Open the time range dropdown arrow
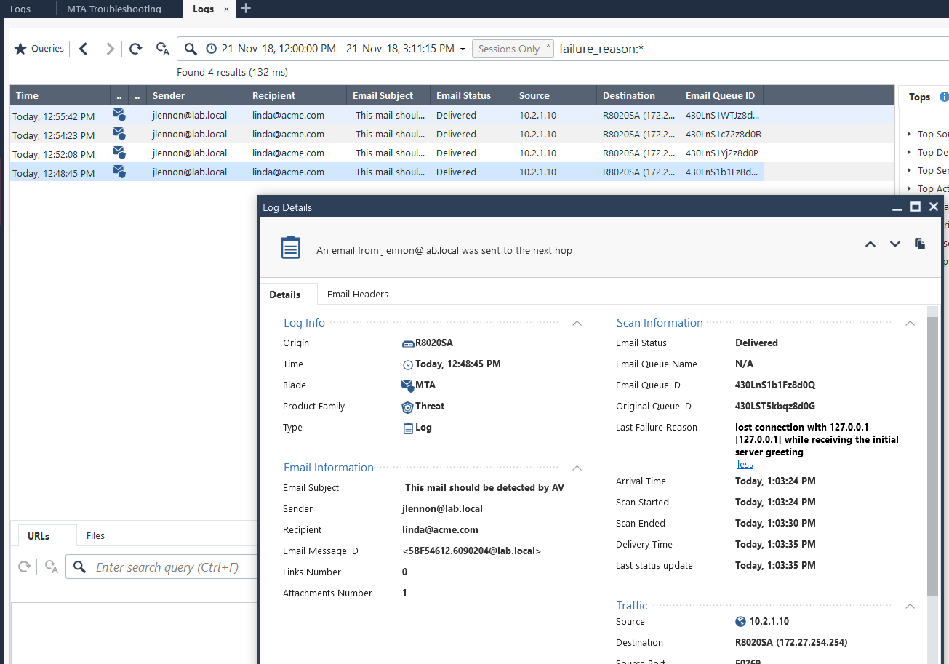The image size is (949, 664). pyautogui.click(x=463, y=49)
